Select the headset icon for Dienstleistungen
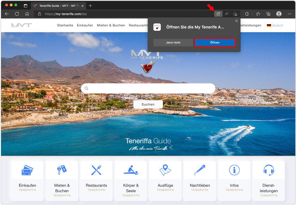 click(269, 169)
